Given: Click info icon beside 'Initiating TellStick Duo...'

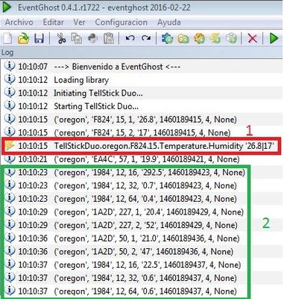Looking at the screenshot, I should point(10,93).
